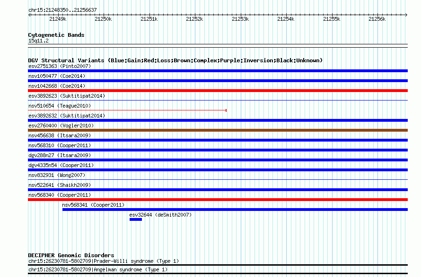The height and width of the screenshot is (277, 421).
Task: Click the blue dgv4335n54 gain bar
Action: 218,170
